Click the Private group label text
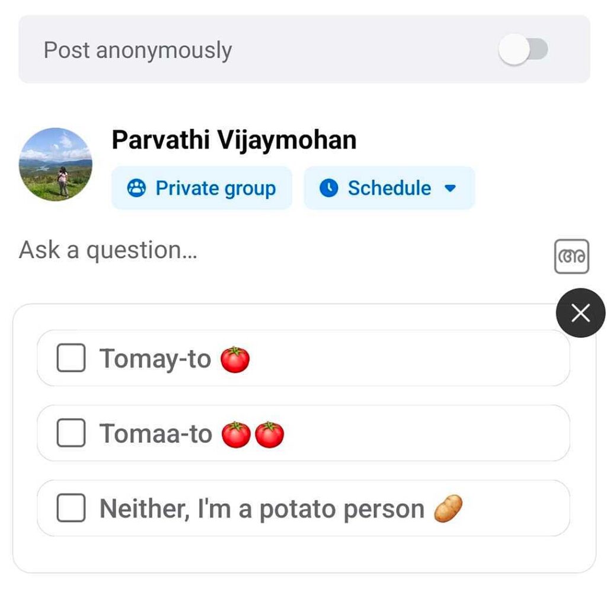607x607 pixels. (x=215, y=189)
